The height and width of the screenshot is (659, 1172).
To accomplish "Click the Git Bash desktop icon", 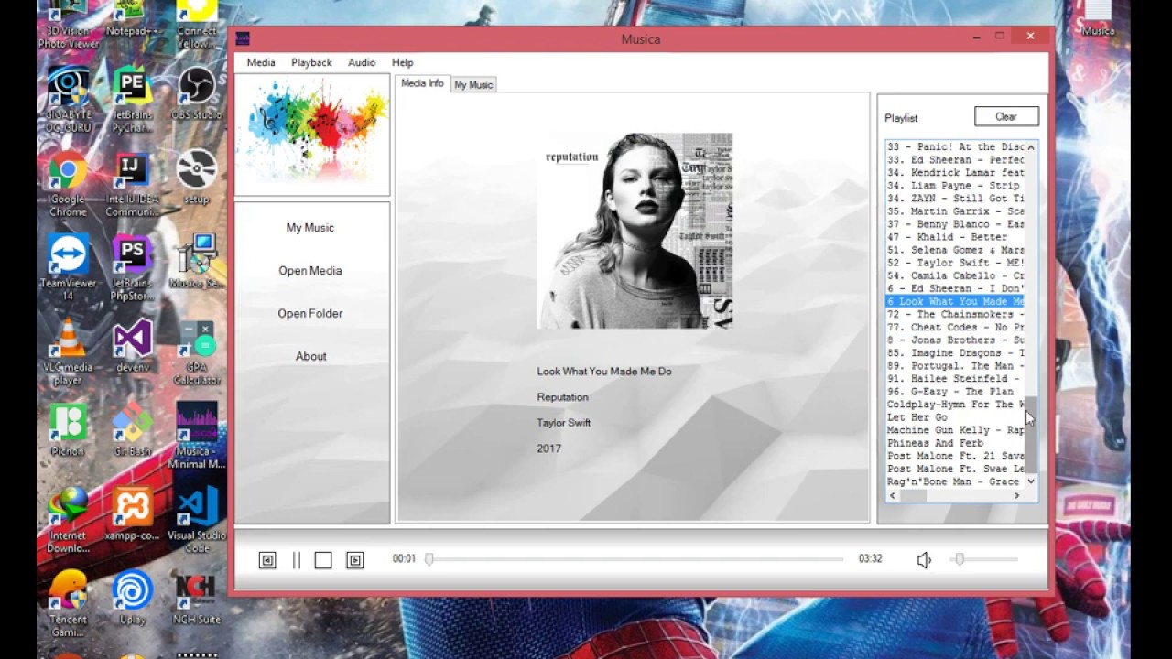I will click(132, 429).
